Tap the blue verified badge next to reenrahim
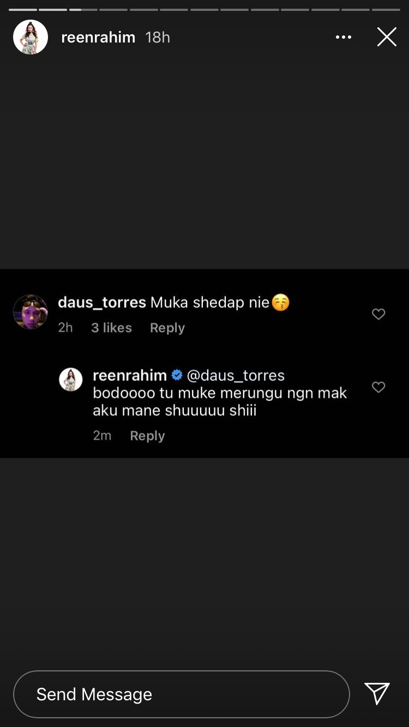This screenshot has width=409, height=727. pyautogui.click(x=177, y=375)
